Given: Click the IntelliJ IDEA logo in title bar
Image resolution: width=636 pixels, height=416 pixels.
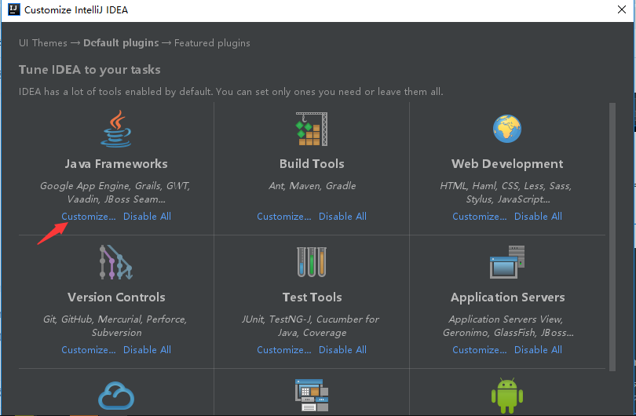Looking at the screenshot, I should (x=12, y=10).
